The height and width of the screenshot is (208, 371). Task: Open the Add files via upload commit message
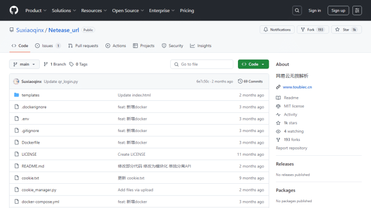tap(135, 190)
